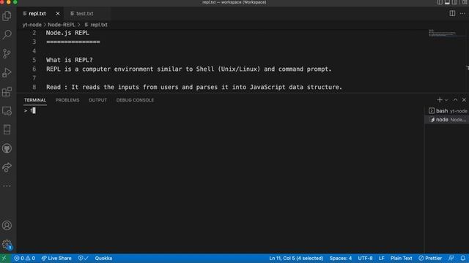Open the bookmarks/notebook sidebar icon

(x=7, y=130)
